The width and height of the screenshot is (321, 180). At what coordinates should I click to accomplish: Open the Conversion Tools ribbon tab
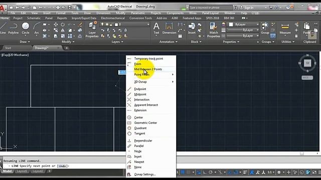pyautogui.click(x=140, y=18)
